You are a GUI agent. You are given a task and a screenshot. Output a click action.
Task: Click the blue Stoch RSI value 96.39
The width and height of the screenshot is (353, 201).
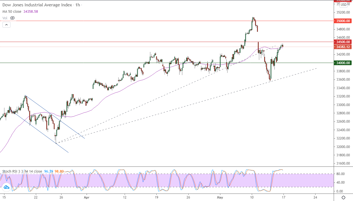coord(48,171)
